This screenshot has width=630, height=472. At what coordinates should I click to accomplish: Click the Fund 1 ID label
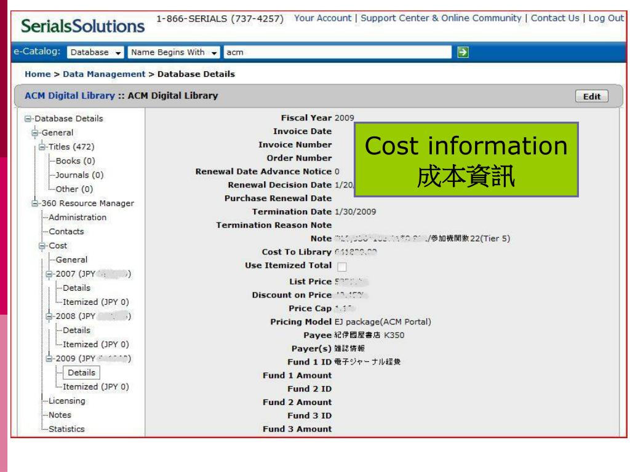[309, 362]
